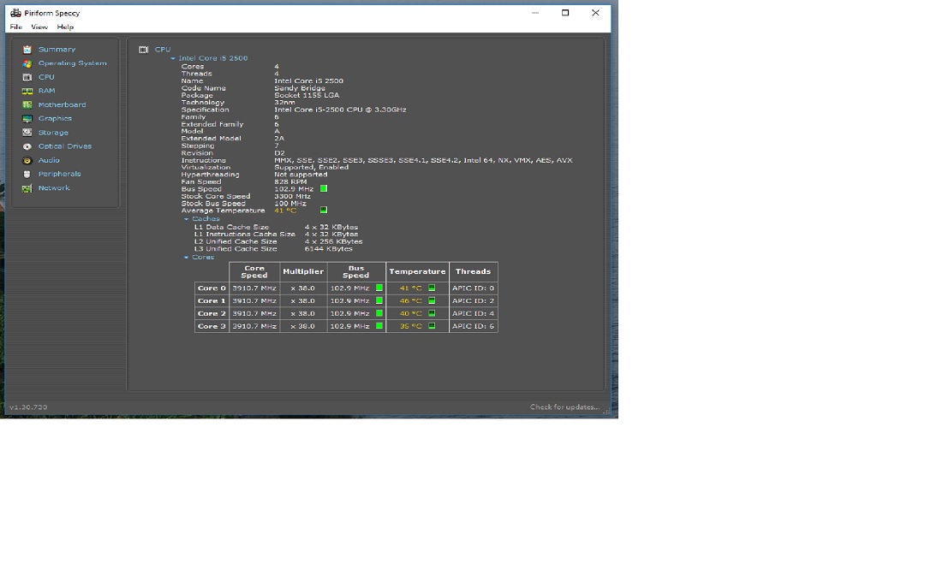Click the Sandy Bridge code name value
Viewport: 925px width, 570px height.
tap(300, 88)
